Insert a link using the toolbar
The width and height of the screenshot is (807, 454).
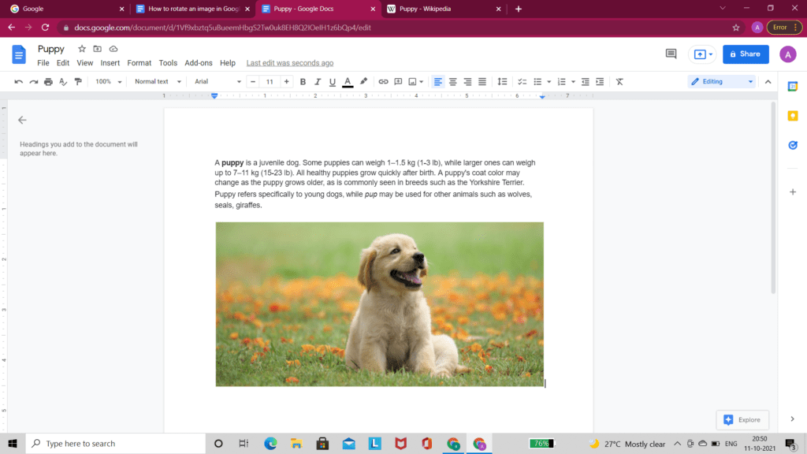[x=383, y=81]
